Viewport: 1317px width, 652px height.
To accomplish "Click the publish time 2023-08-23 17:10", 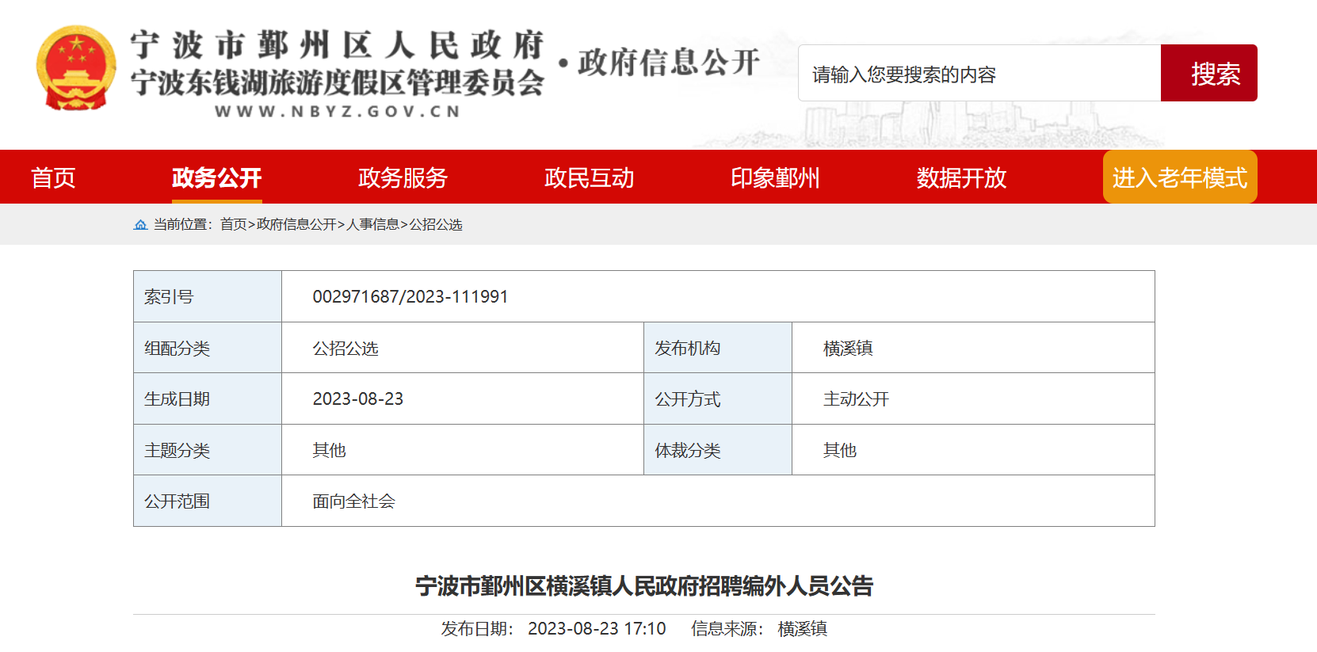I will [597, 629].
